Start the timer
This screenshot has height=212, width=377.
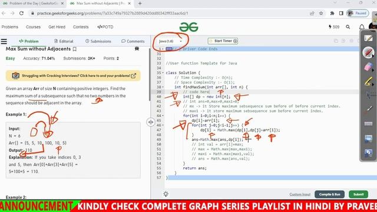click(x=223, y=41)
